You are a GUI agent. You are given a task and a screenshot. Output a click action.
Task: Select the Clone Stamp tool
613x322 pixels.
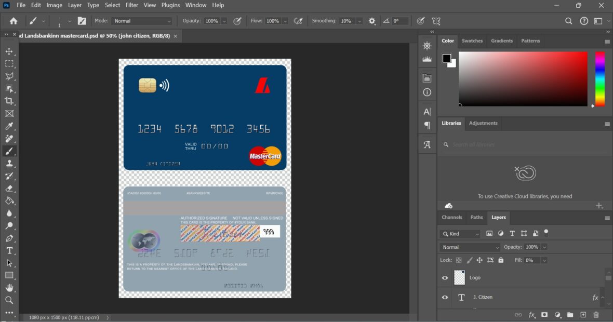(x=9, y=164)
